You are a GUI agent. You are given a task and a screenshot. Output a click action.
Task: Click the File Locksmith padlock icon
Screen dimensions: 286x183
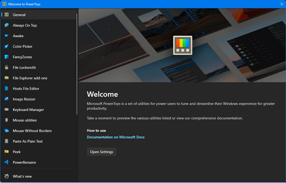click(6, 68)
